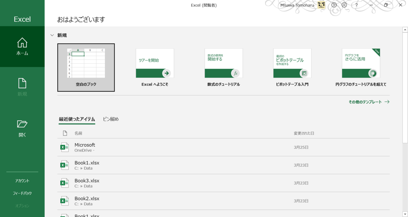Sort by 名前 column header
This screenshot has width=408, height=217.
(78, 133)
